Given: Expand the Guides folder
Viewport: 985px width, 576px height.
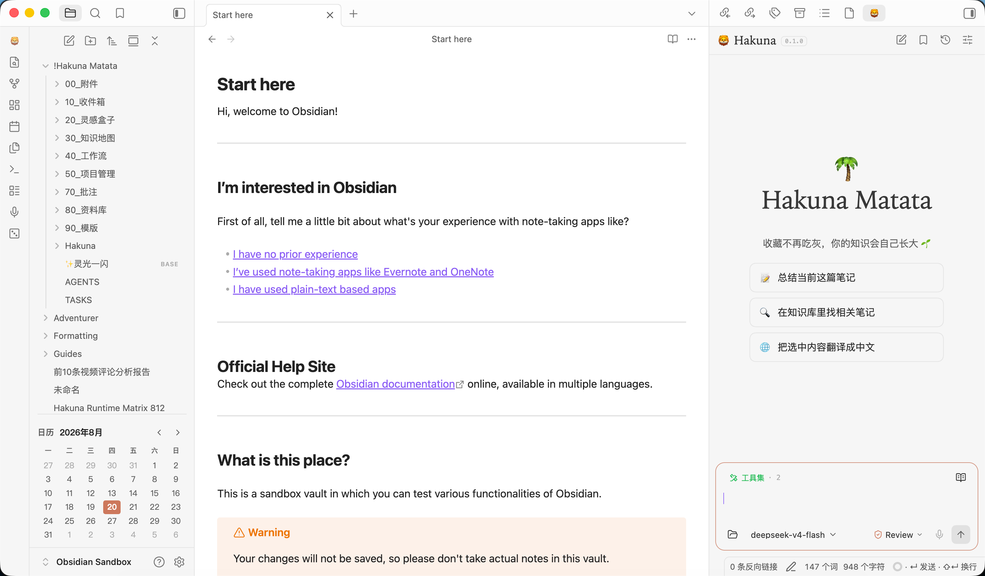Looking at the screenshot, I should [45, 354].
